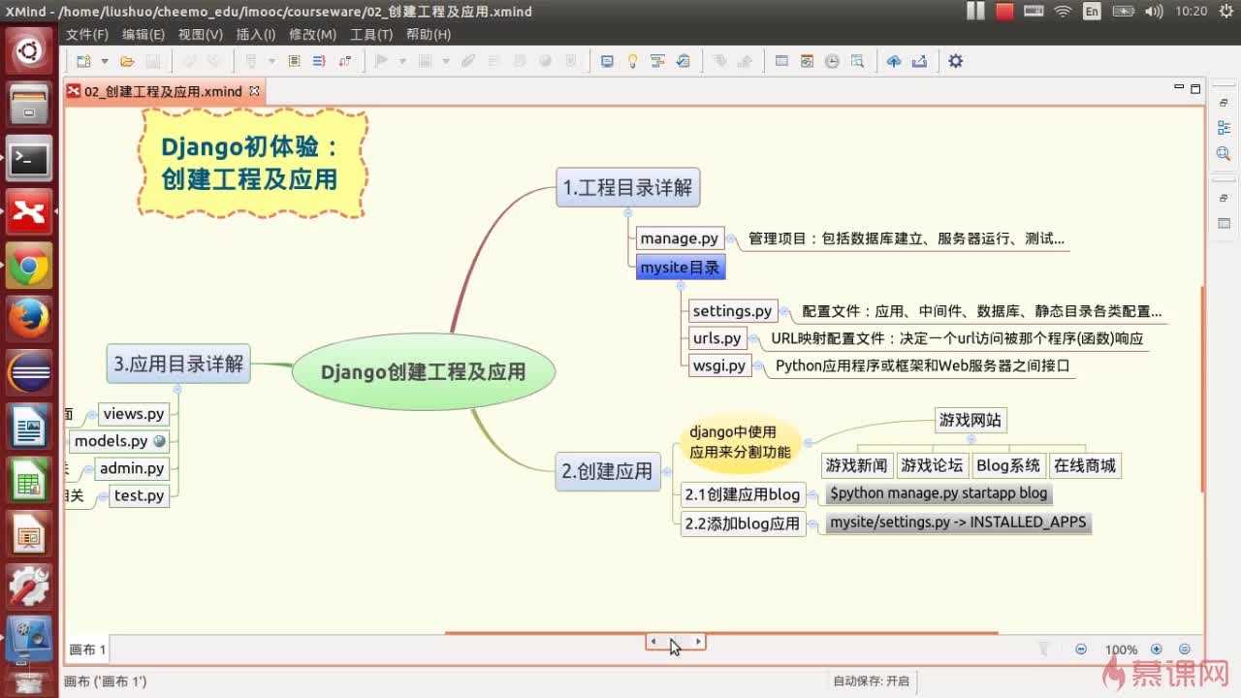
Task: Open the 编辑(E) menu
Action: click(x=143, y=34)
